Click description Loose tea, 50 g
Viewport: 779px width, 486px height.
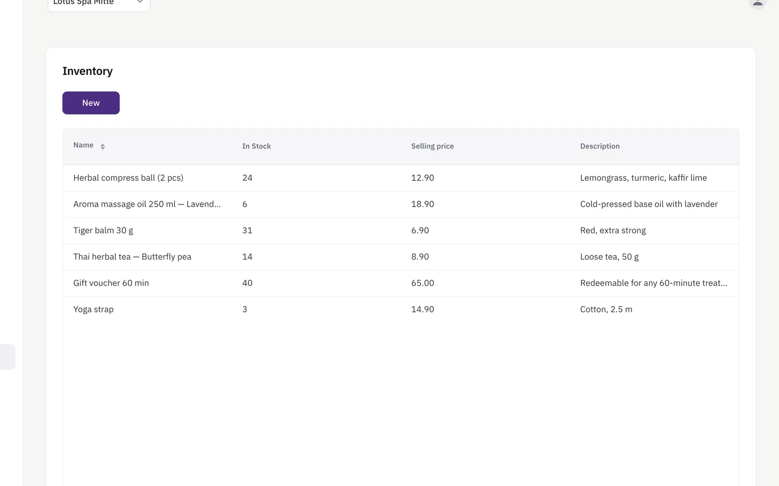tap(610, 257)
